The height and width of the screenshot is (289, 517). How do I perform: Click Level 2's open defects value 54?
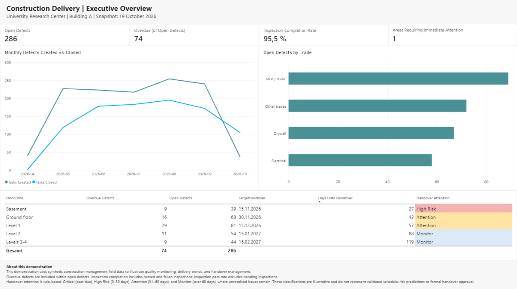233,234
